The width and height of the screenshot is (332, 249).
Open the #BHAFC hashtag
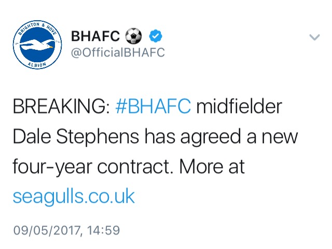153,106
